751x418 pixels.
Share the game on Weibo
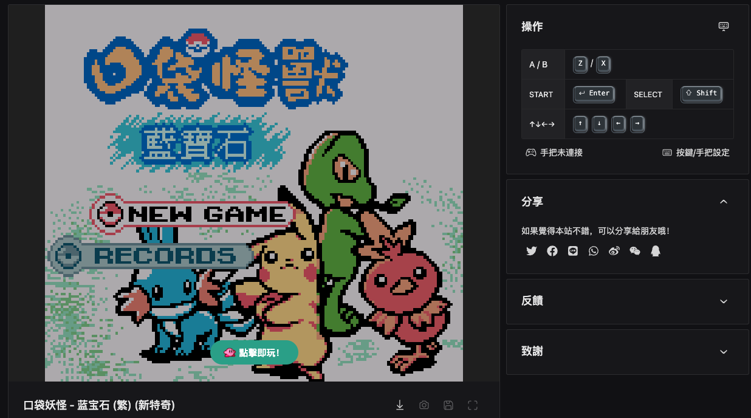pyautogui.click(x=614, y=250)
